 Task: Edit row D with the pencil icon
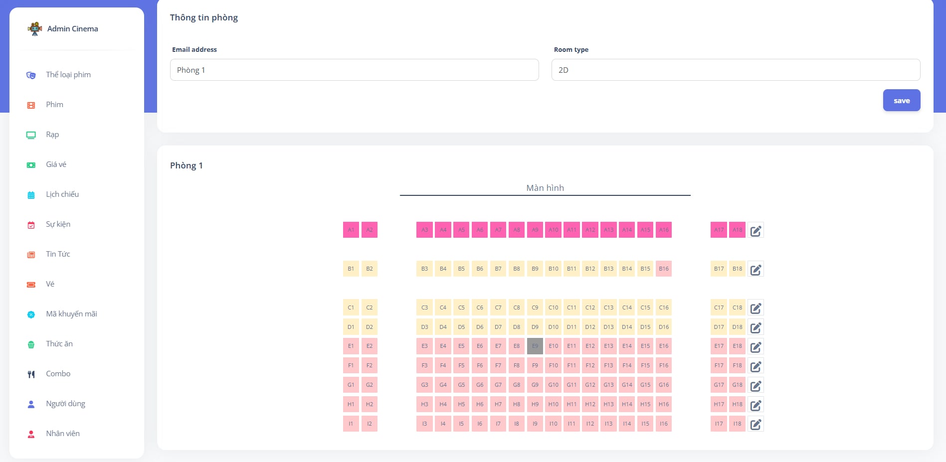(756, 327)
